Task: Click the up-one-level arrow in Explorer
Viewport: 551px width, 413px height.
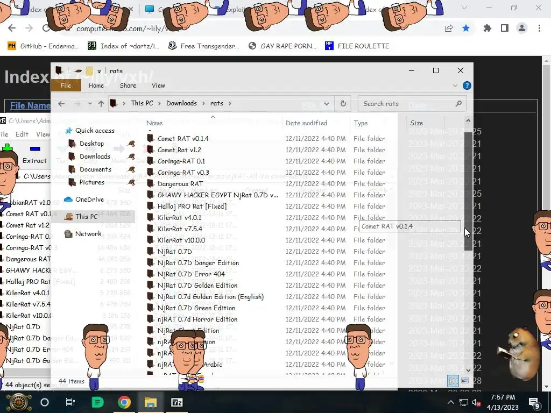Action: (101, 104)
